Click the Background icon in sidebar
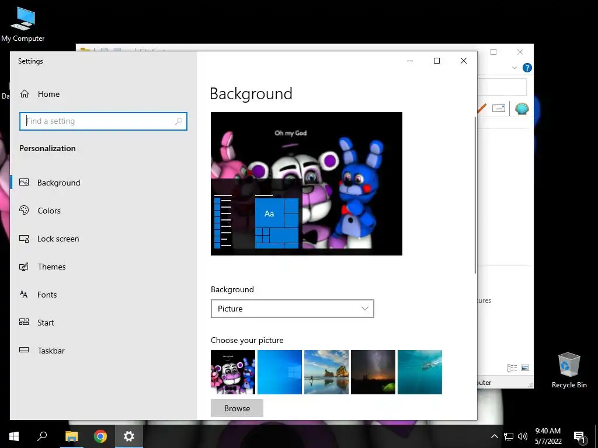Viewport: 598px width, 448px height. click(x=24, y=182)
